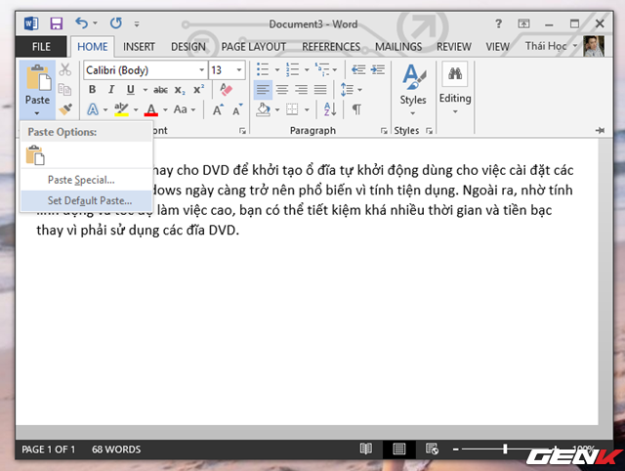This screenshot has width=625, height=471.
Task: Click the Word application icon in the title bar
Action: [x=31, y=23]
